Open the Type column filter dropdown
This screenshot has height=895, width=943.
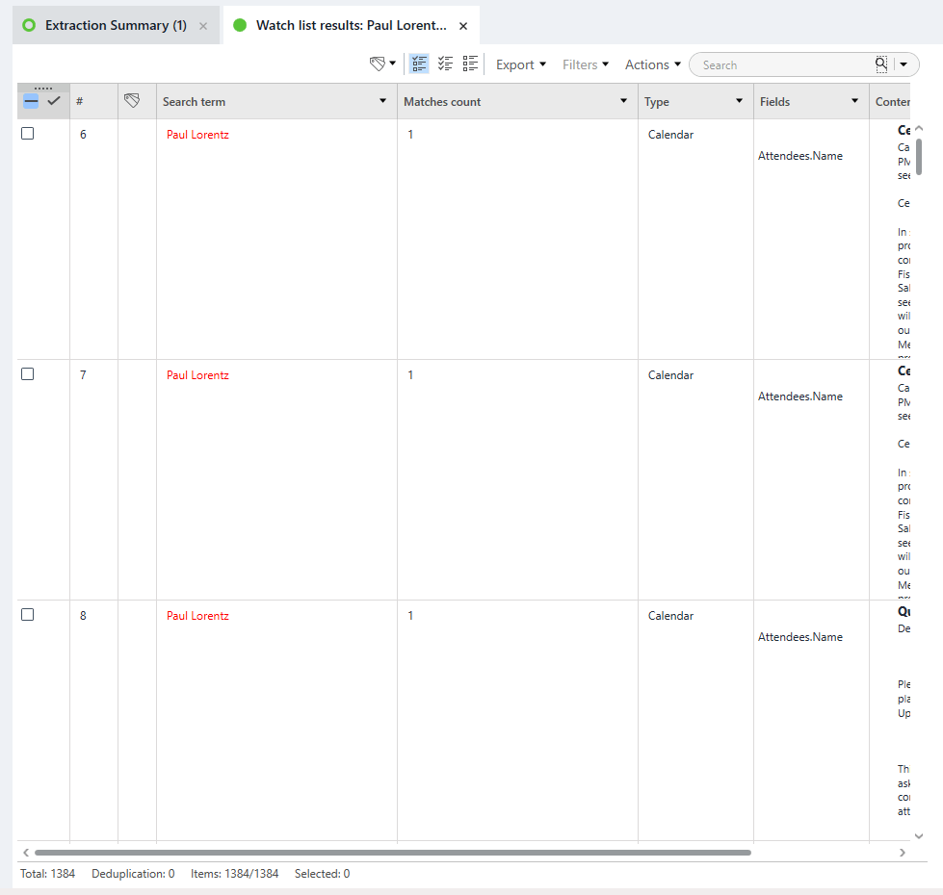pos(739,102)
